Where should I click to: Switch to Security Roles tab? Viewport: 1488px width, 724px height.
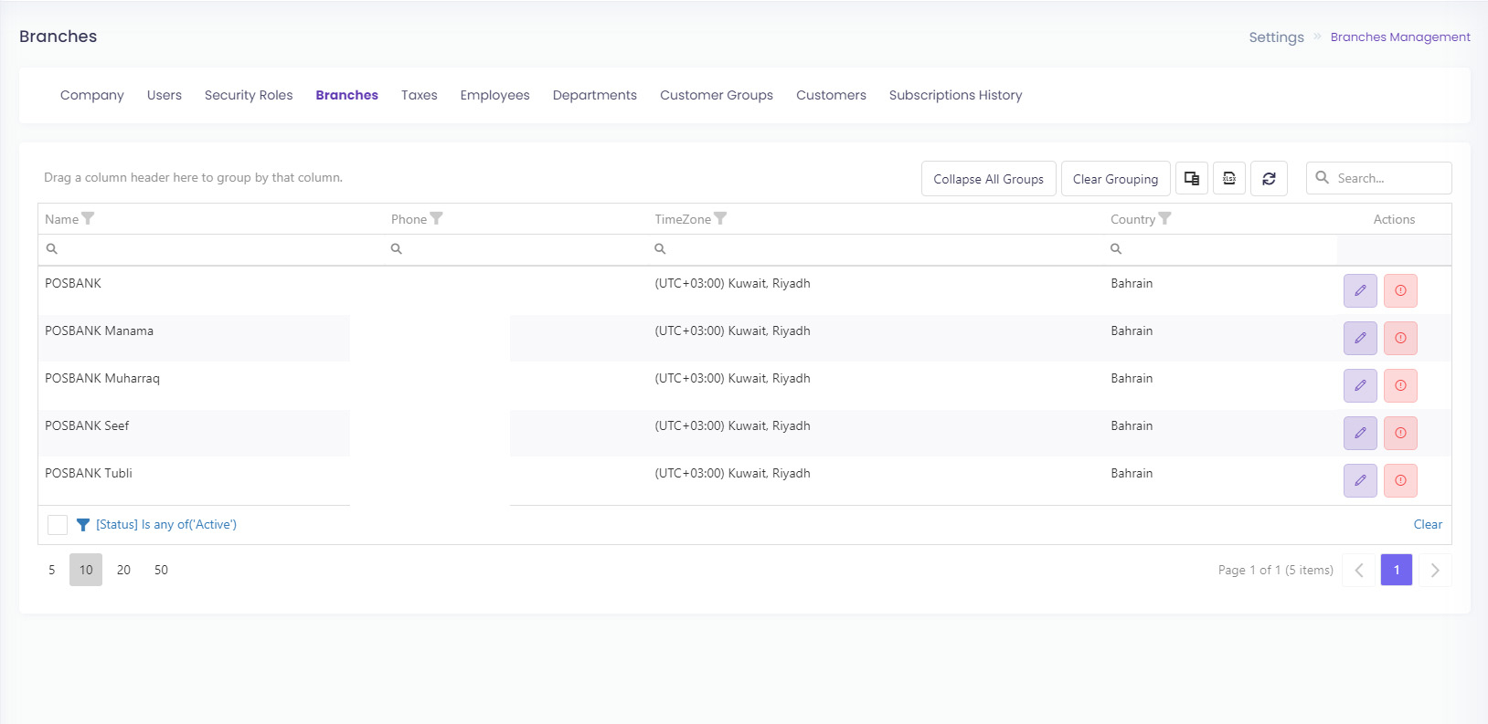[249, 95]
